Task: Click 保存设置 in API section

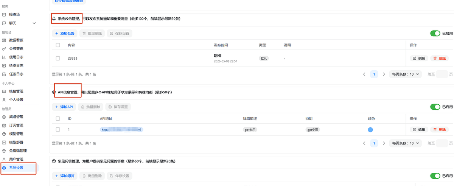Action: pyautogui.click(x=118, y=107)
